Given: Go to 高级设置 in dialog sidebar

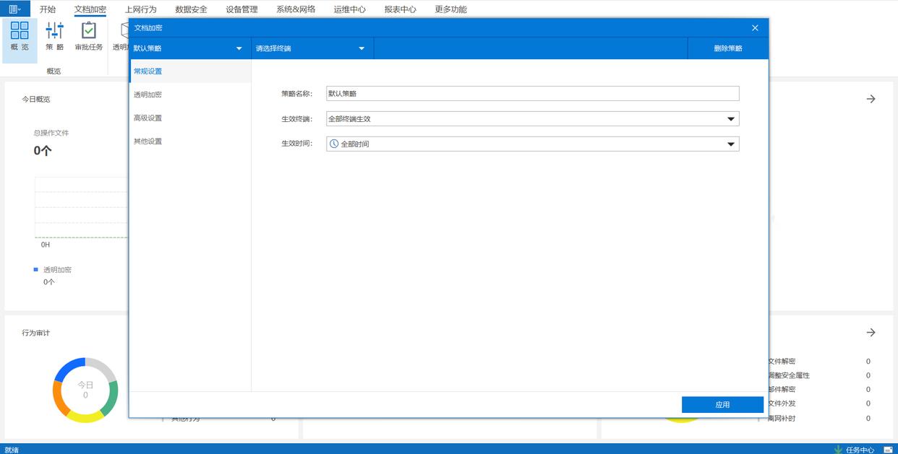Looking at the screenshot, I should point(147,118).
